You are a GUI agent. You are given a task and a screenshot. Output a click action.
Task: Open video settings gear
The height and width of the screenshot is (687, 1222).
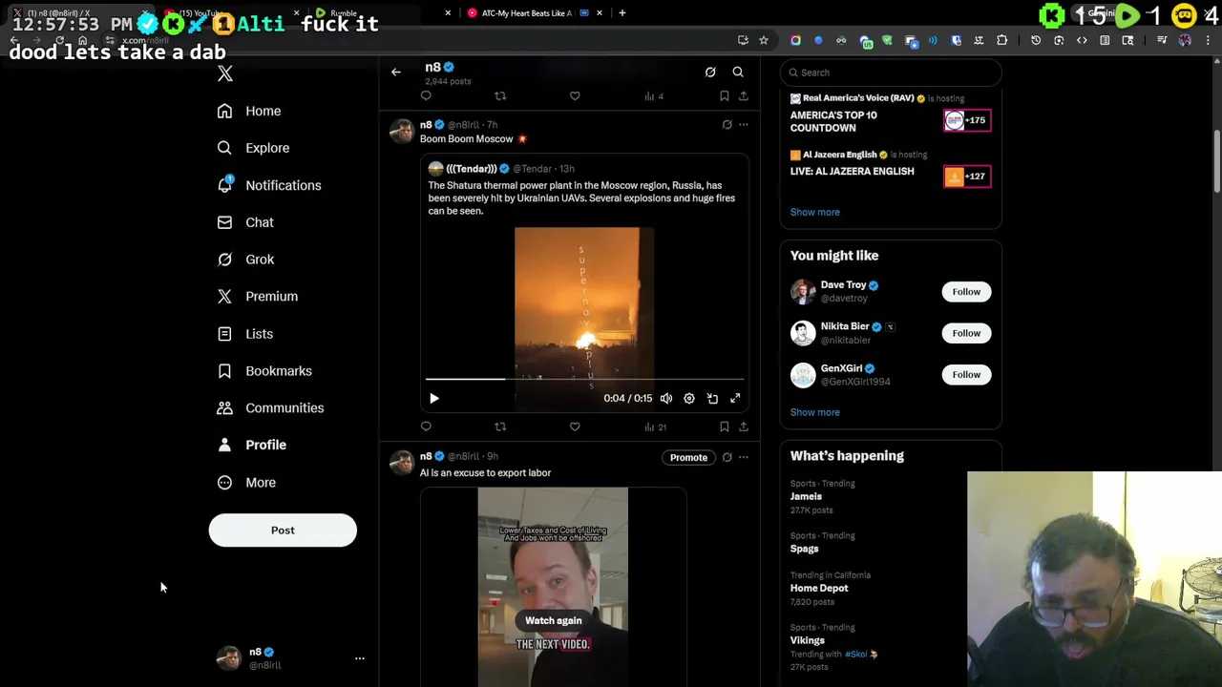pos(689,399)
